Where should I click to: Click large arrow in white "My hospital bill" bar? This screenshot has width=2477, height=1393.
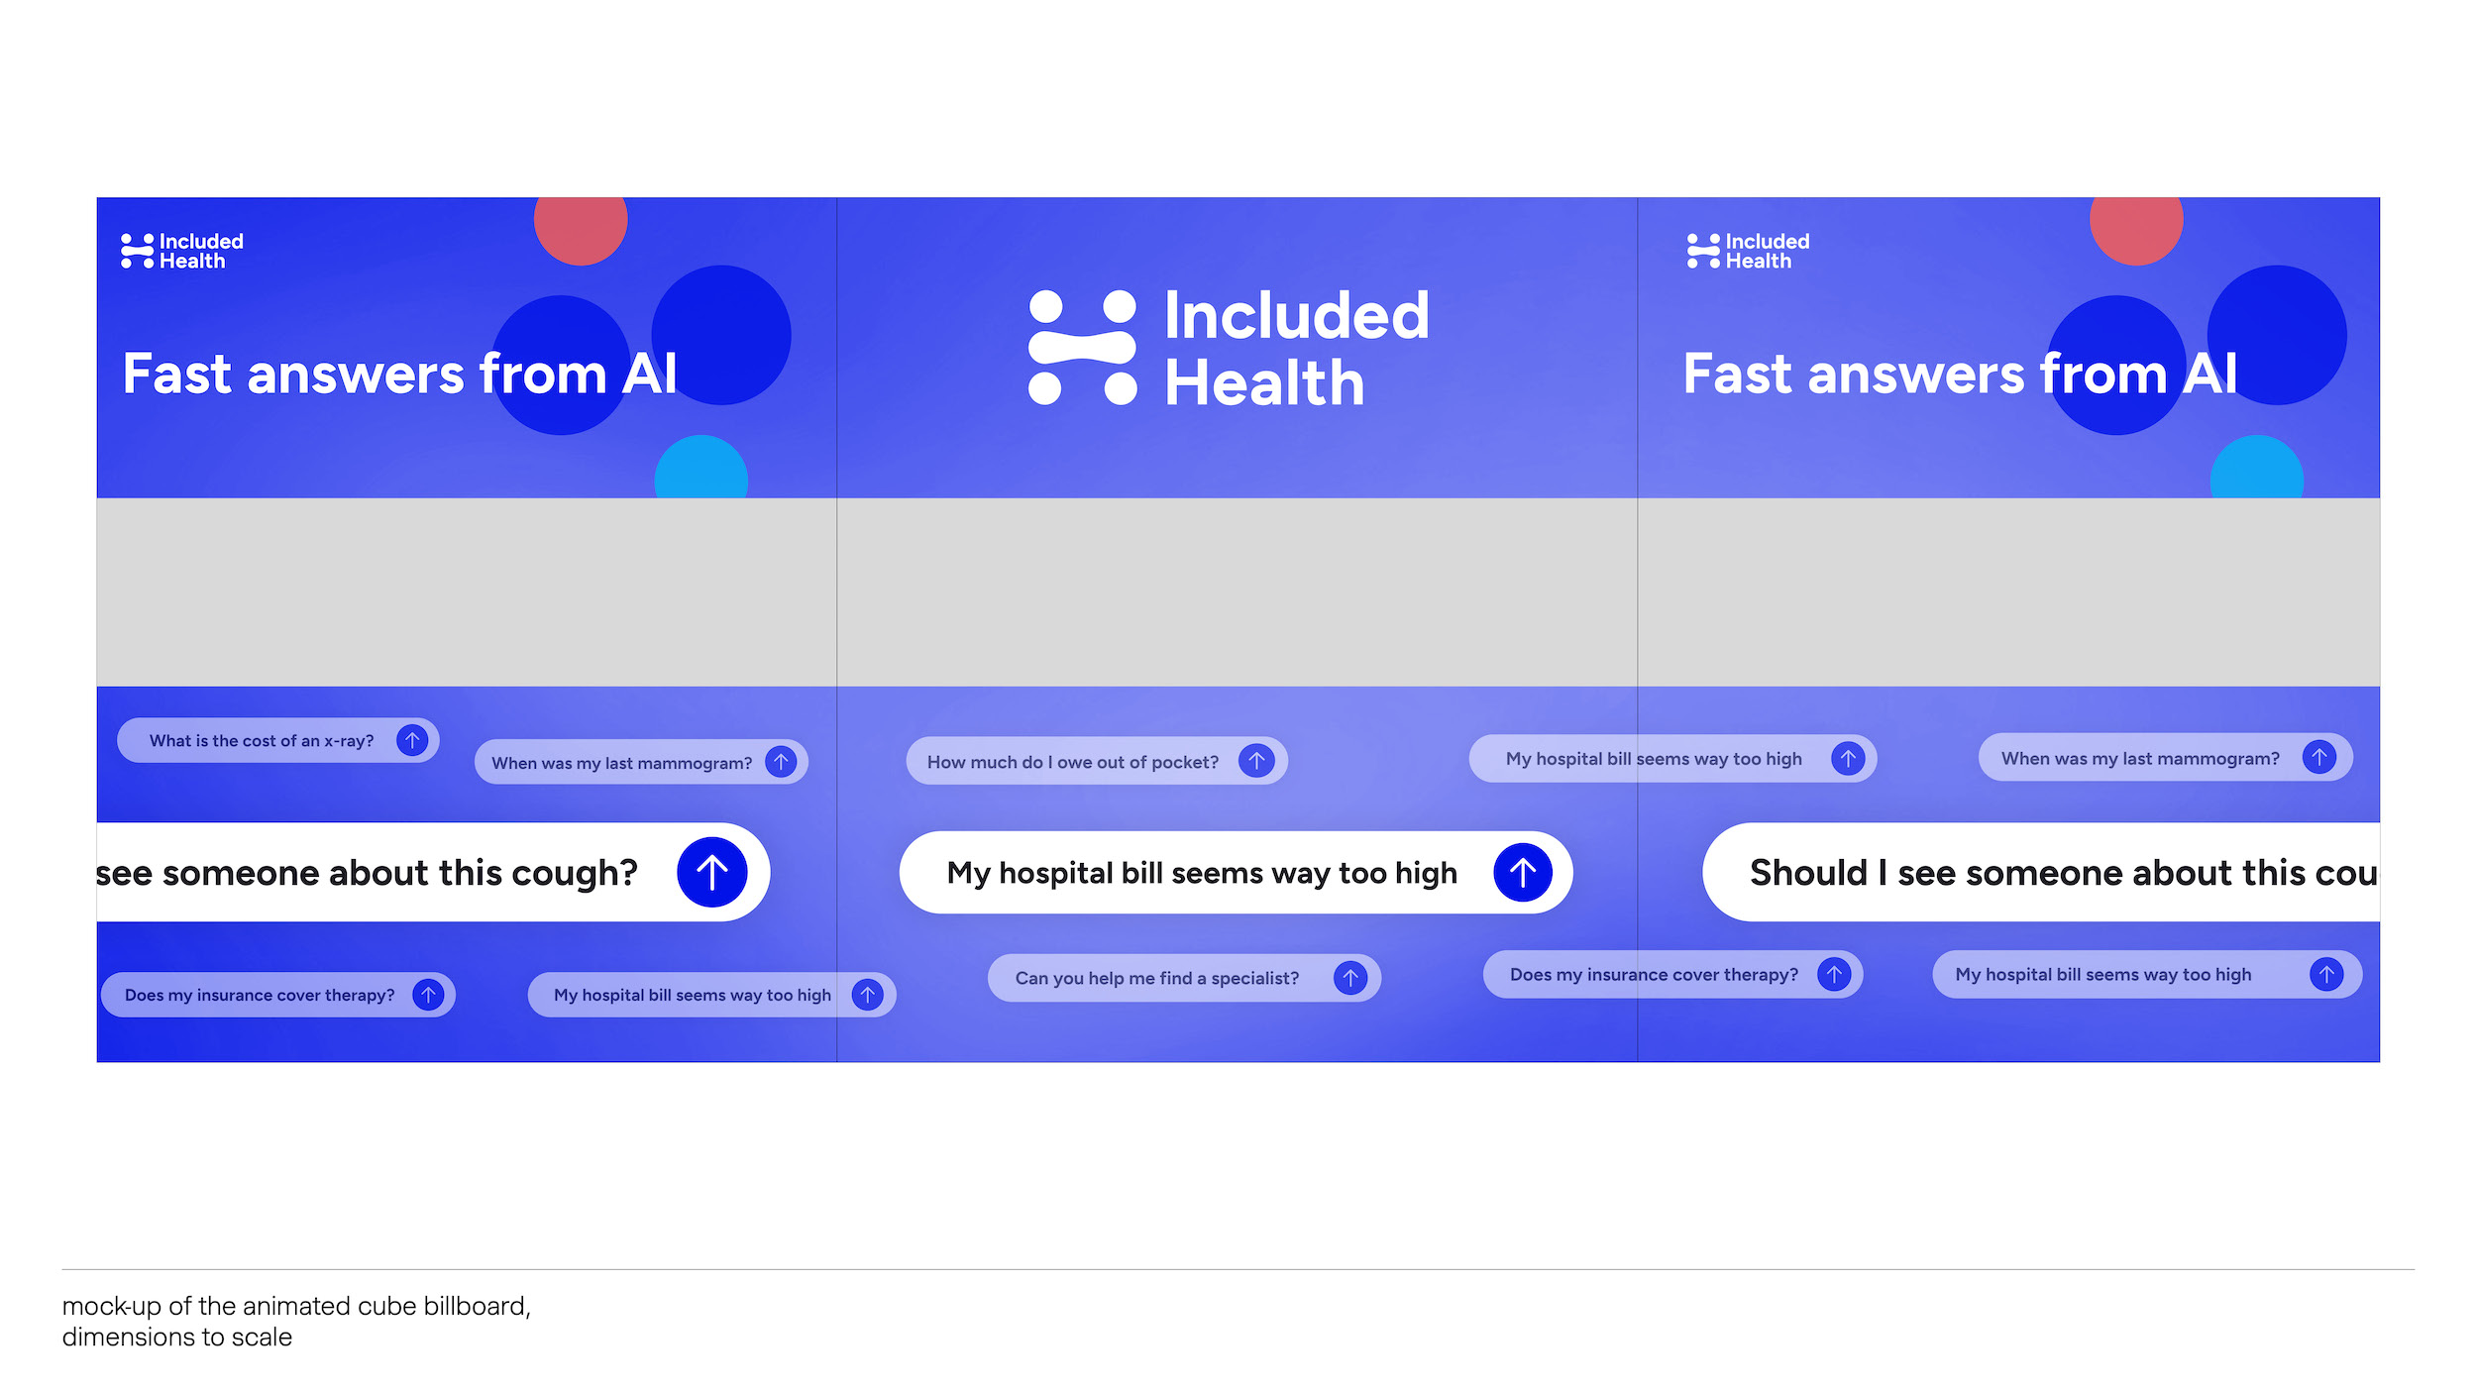click(1522, 872)
